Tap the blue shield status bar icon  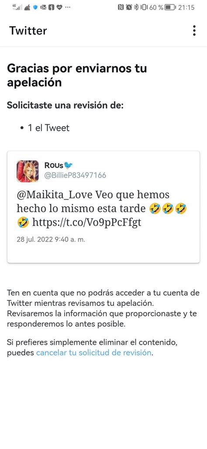point(35,7)
